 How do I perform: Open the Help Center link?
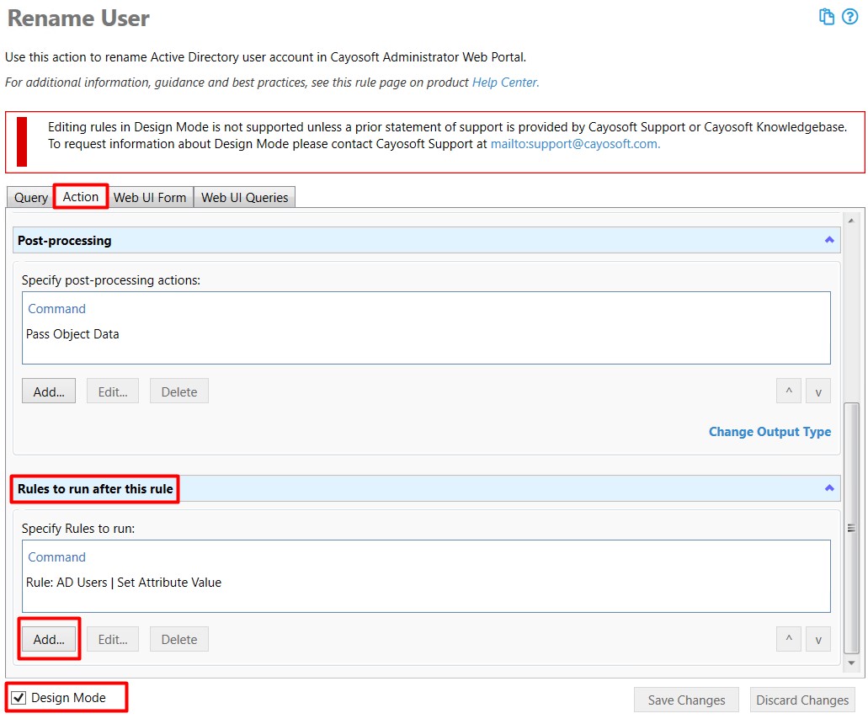(x=504, y=83)
